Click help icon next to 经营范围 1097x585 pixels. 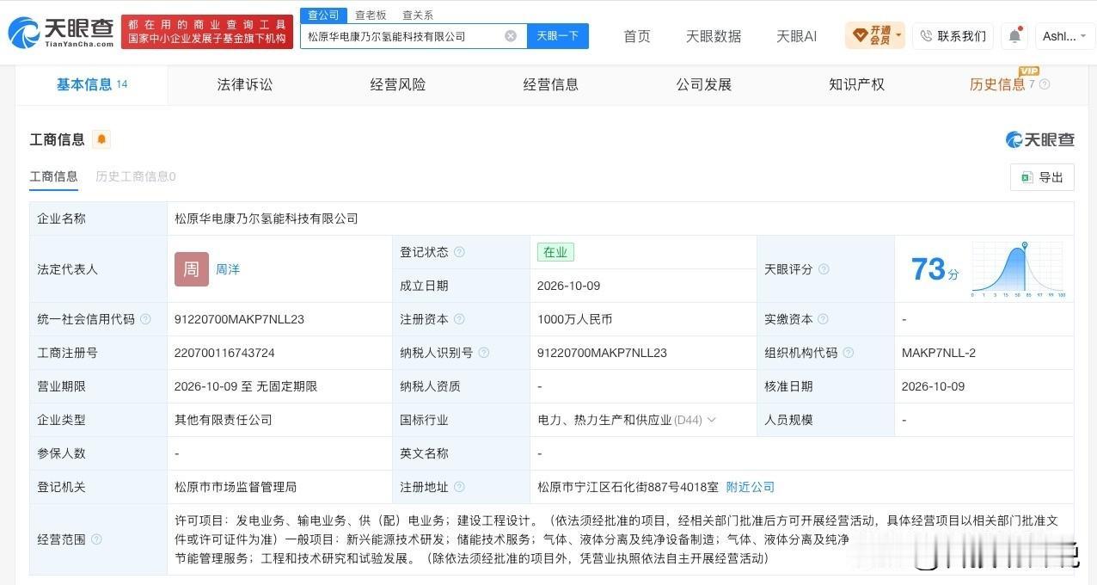96,539
